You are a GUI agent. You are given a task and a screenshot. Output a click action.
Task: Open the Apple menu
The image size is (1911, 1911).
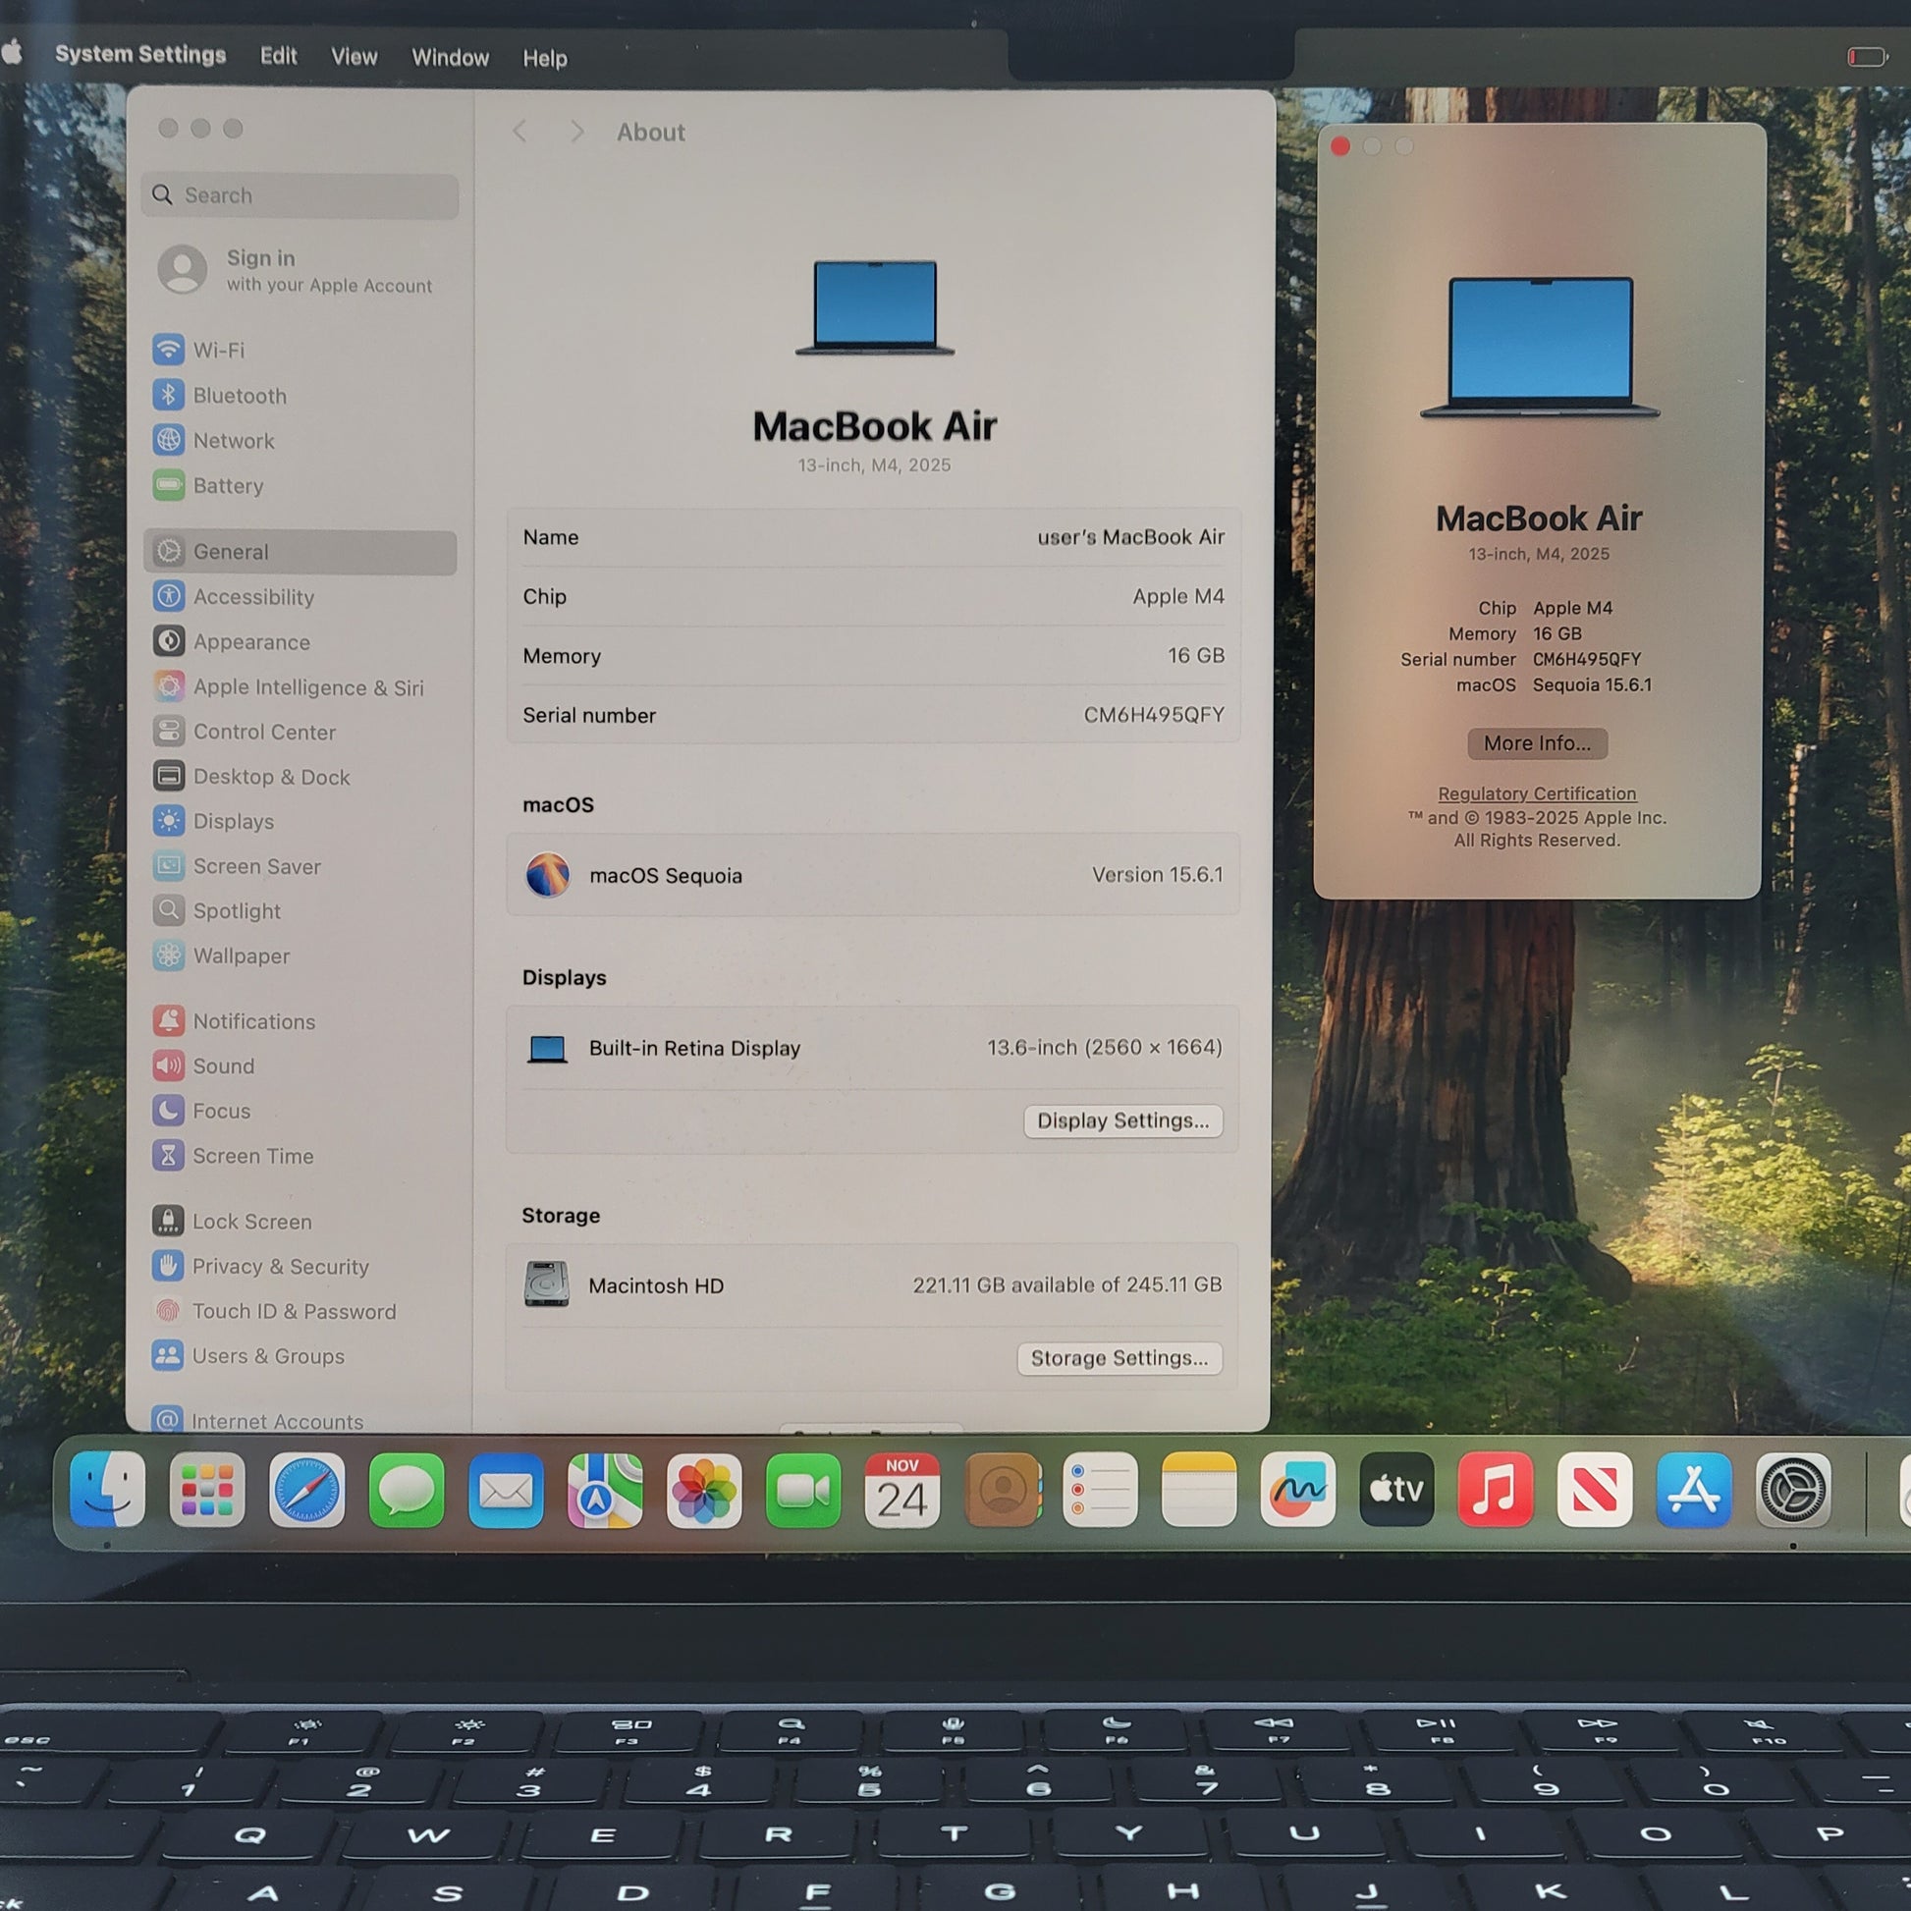coord(12,51)
